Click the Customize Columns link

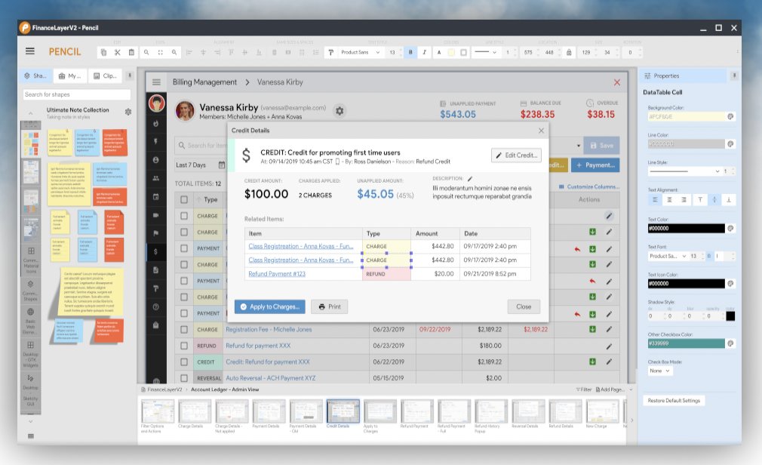[x=589, y=186]
